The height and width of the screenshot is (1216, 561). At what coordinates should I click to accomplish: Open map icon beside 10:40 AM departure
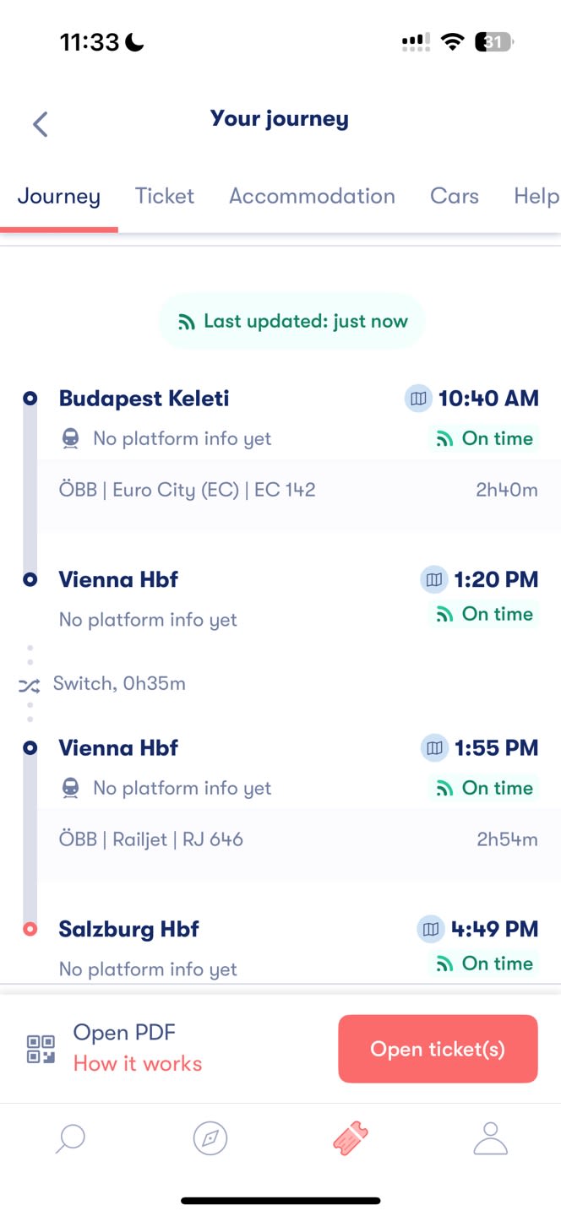418,399
